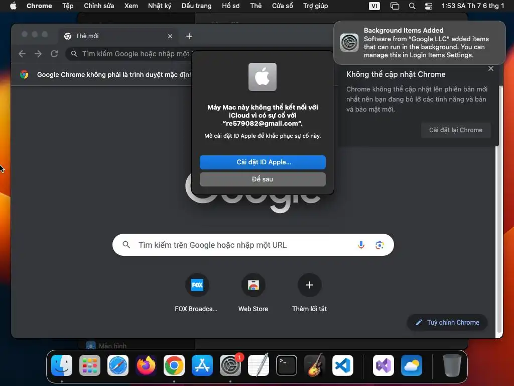Open the Chỉnh sửa menu
The height and width of the screenshot is (386, 514).
coord(99,6)
